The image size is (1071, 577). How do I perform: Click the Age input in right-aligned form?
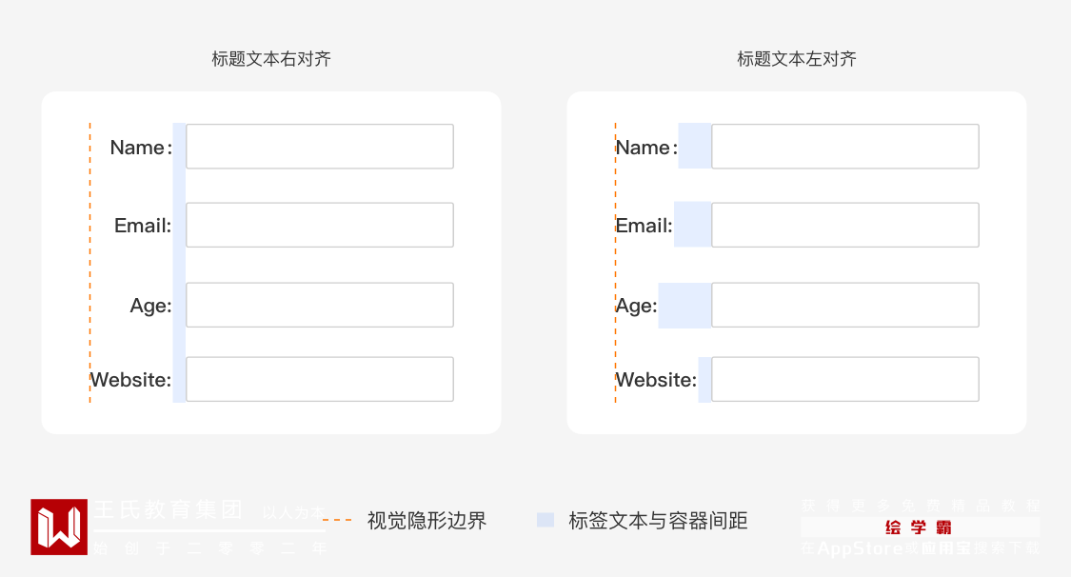pyautogui.click(x=320, y=305)
